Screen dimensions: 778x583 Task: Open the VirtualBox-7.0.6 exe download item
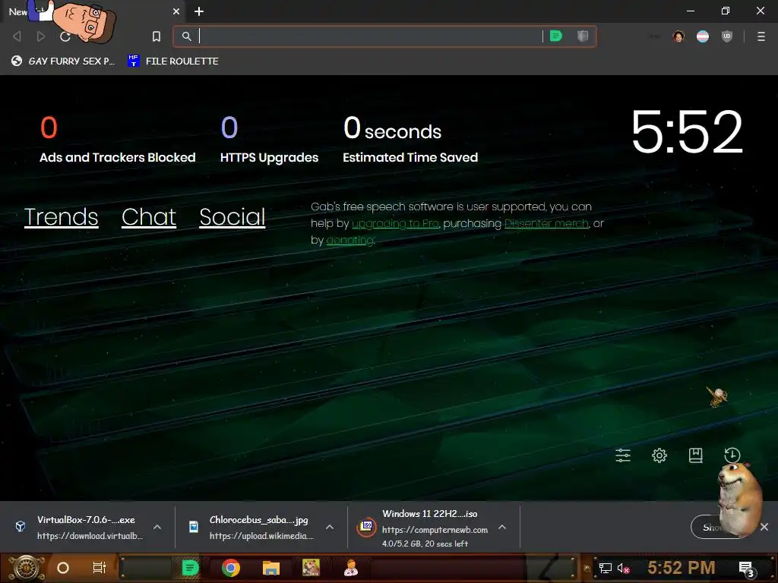pos(79,527)
